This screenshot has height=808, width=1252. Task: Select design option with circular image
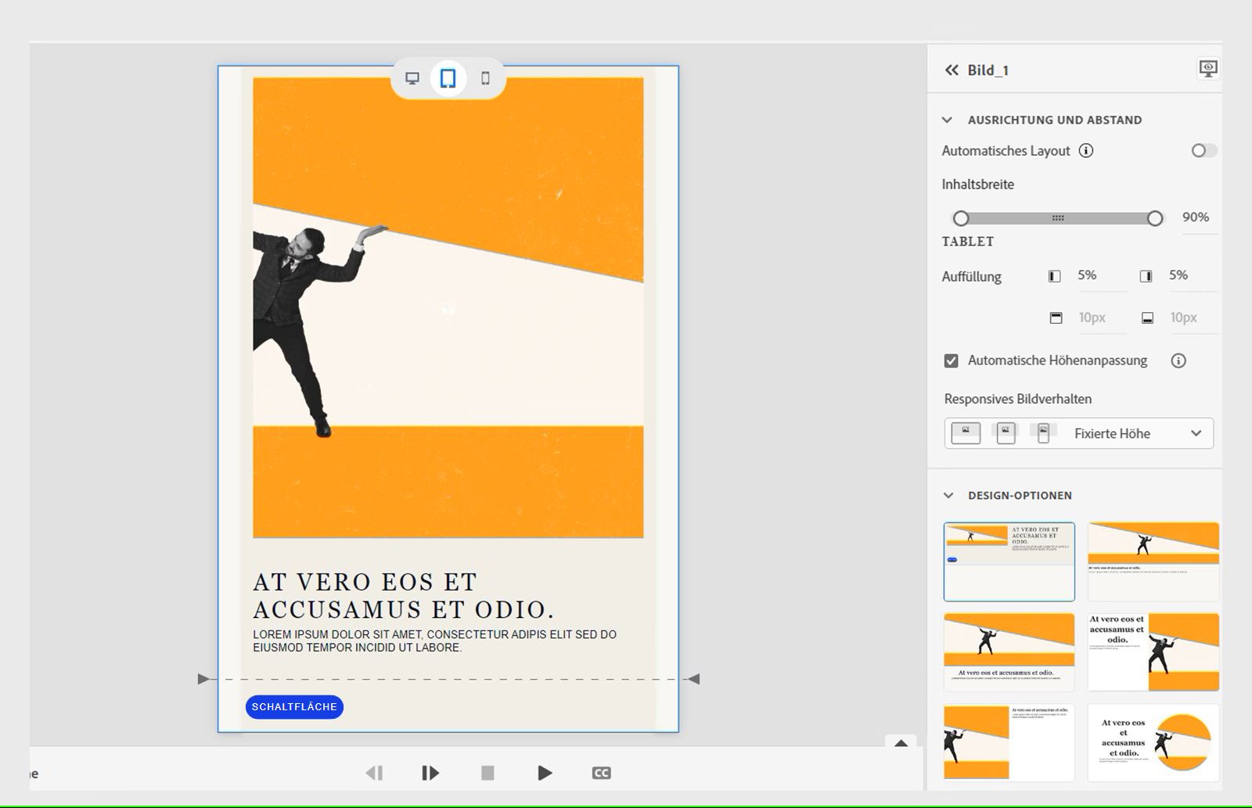[1153, 742]
